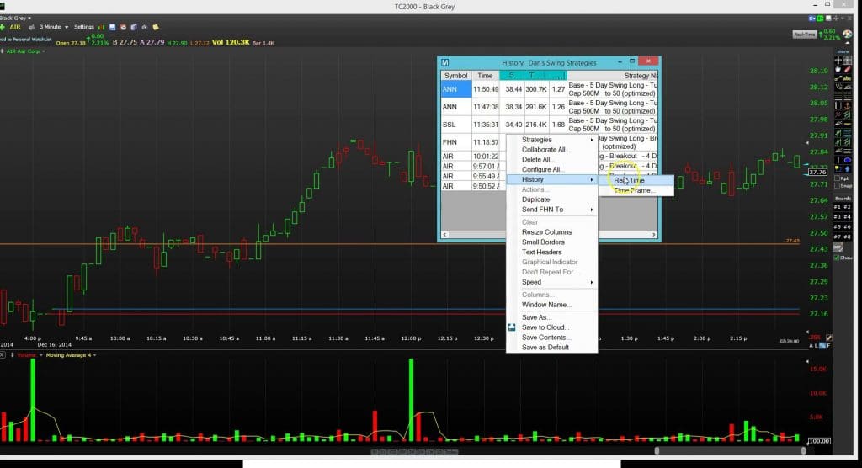Choose Collaborate All in context menu
The height and width of the screenshot is (468, 862).
[x=552, y=150]
